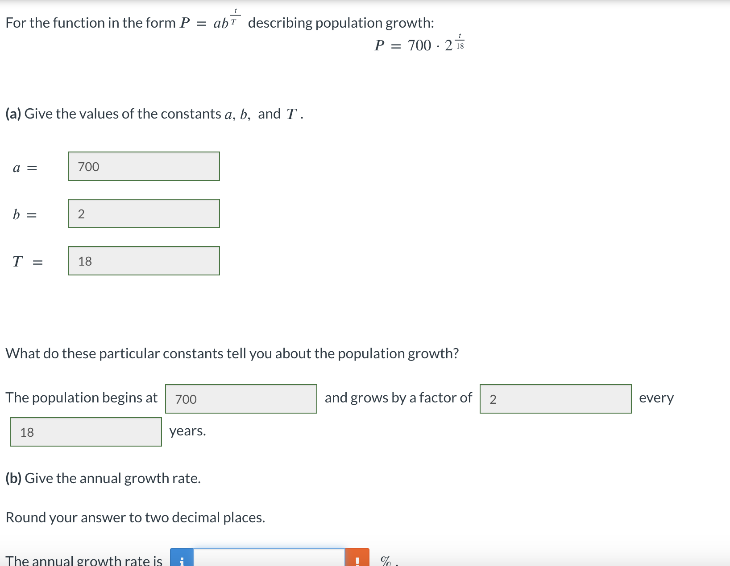This screenshot has width=730, height=566.
Task: Select the a value field showing 700
Action: click(x=144, y=167)
